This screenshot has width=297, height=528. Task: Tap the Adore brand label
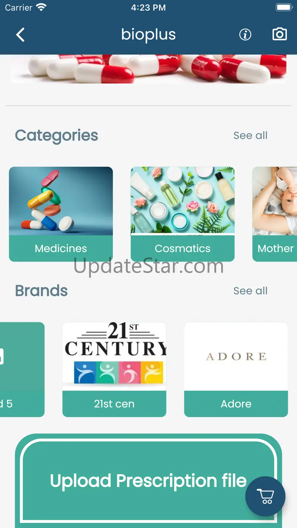[236, 404]
